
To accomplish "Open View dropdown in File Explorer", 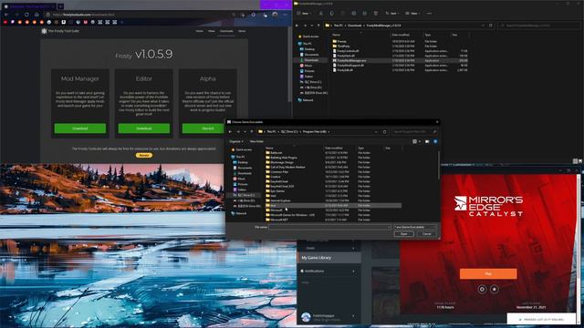I will (412, 14).
